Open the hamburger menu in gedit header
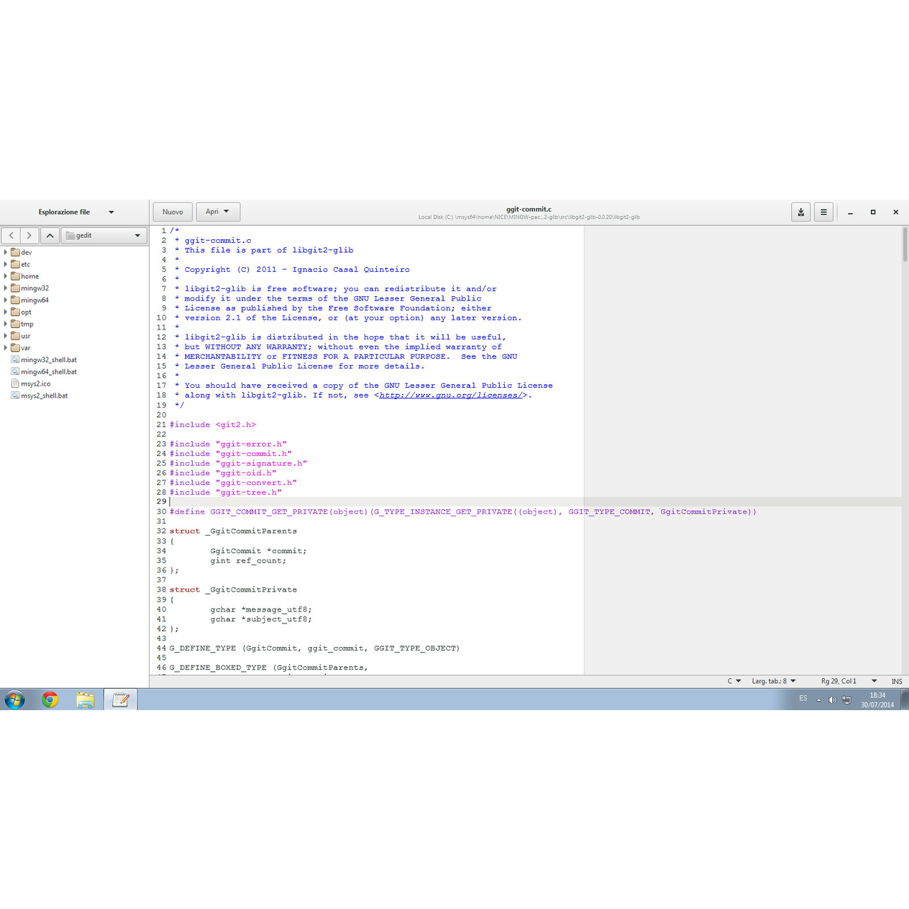 point(823,212)
